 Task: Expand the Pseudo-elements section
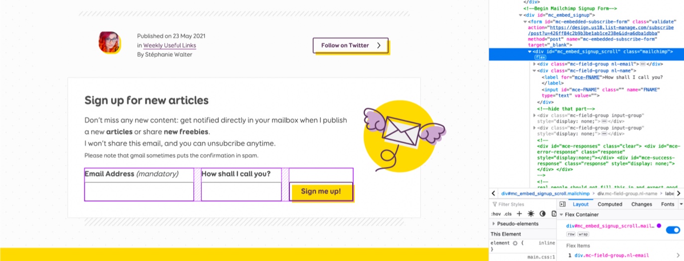pos(494,224)
